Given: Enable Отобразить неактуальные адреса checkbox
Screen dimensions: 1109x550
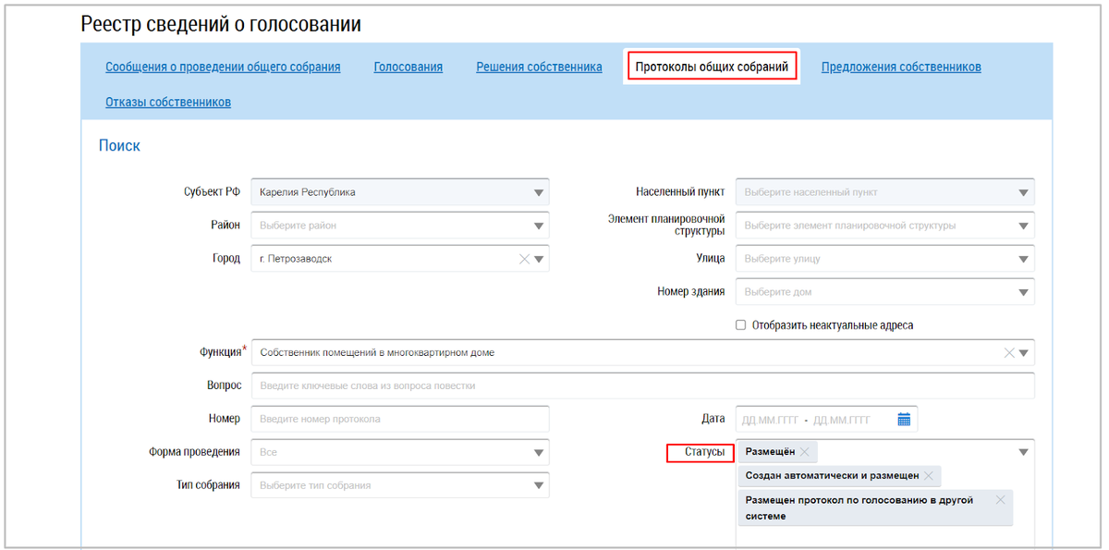Looking at the screenshot, I should pos(740,325).
